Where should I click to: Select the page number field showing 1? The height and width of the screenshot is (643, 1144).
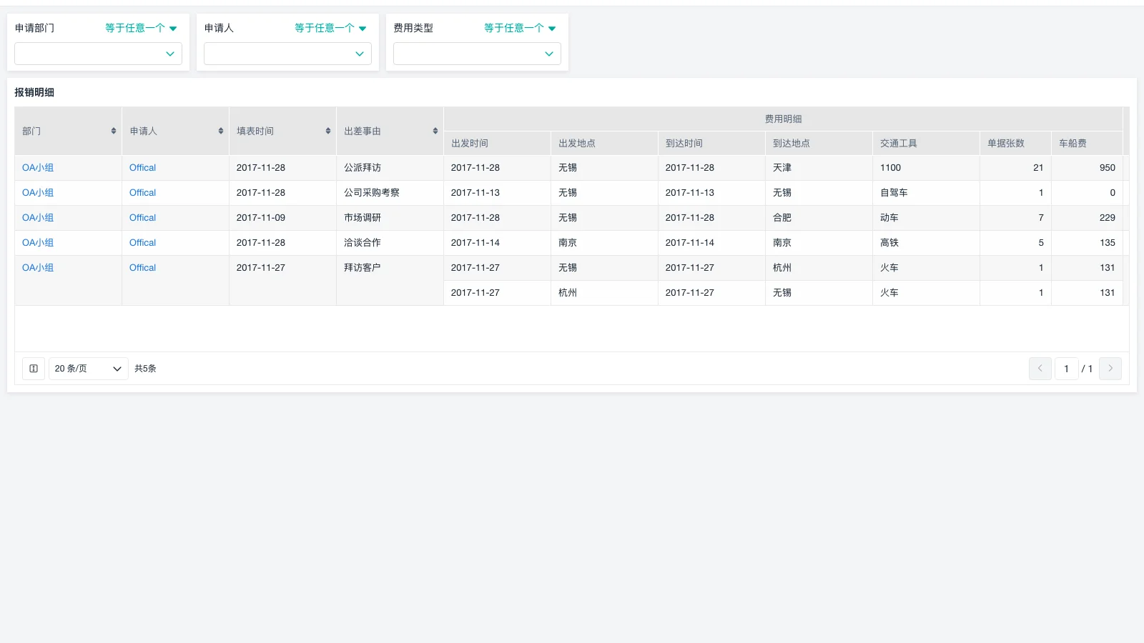coord(1066,368)
